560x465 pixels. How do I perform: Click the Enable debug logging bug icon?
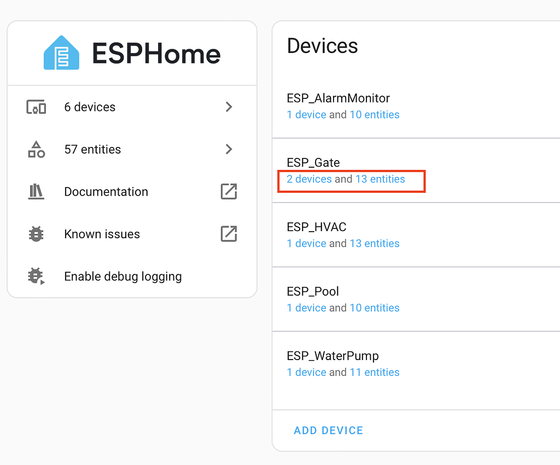(36, 276)
